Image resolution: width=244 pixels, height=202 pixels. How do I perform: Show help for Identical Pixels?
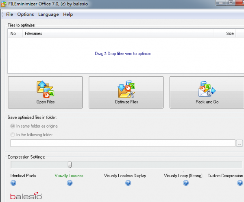click(x=13, y=183)
